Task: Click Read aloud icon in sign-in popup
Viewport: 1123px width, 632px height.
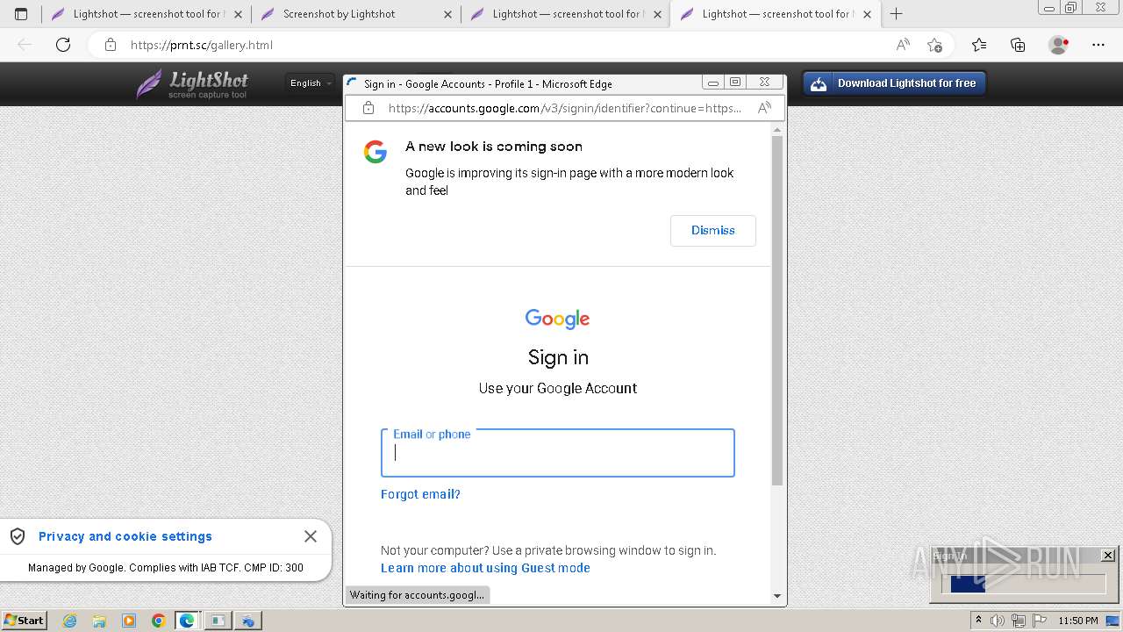Action: coord(764,108)
